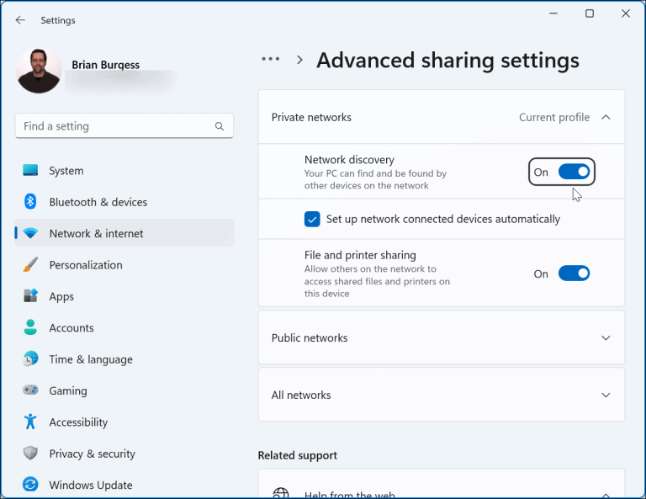
Task: Click the Bluetooth icon in sidebar
Action: click(30, 201)
